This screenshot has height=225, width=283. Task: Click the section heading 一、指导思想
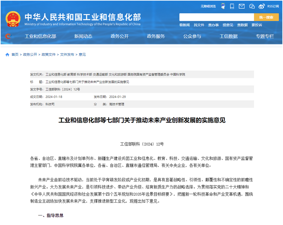point(51,216)
